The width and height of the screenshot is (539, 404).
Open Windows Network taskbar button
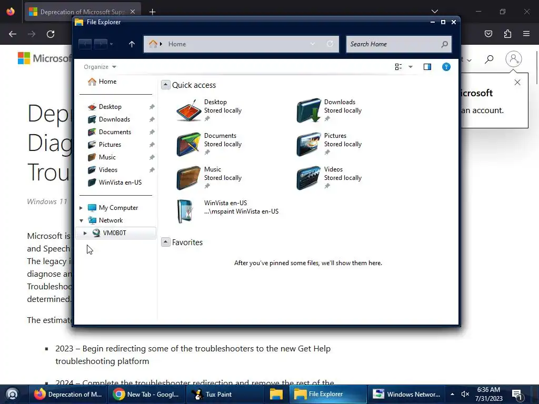click(407, 395)
